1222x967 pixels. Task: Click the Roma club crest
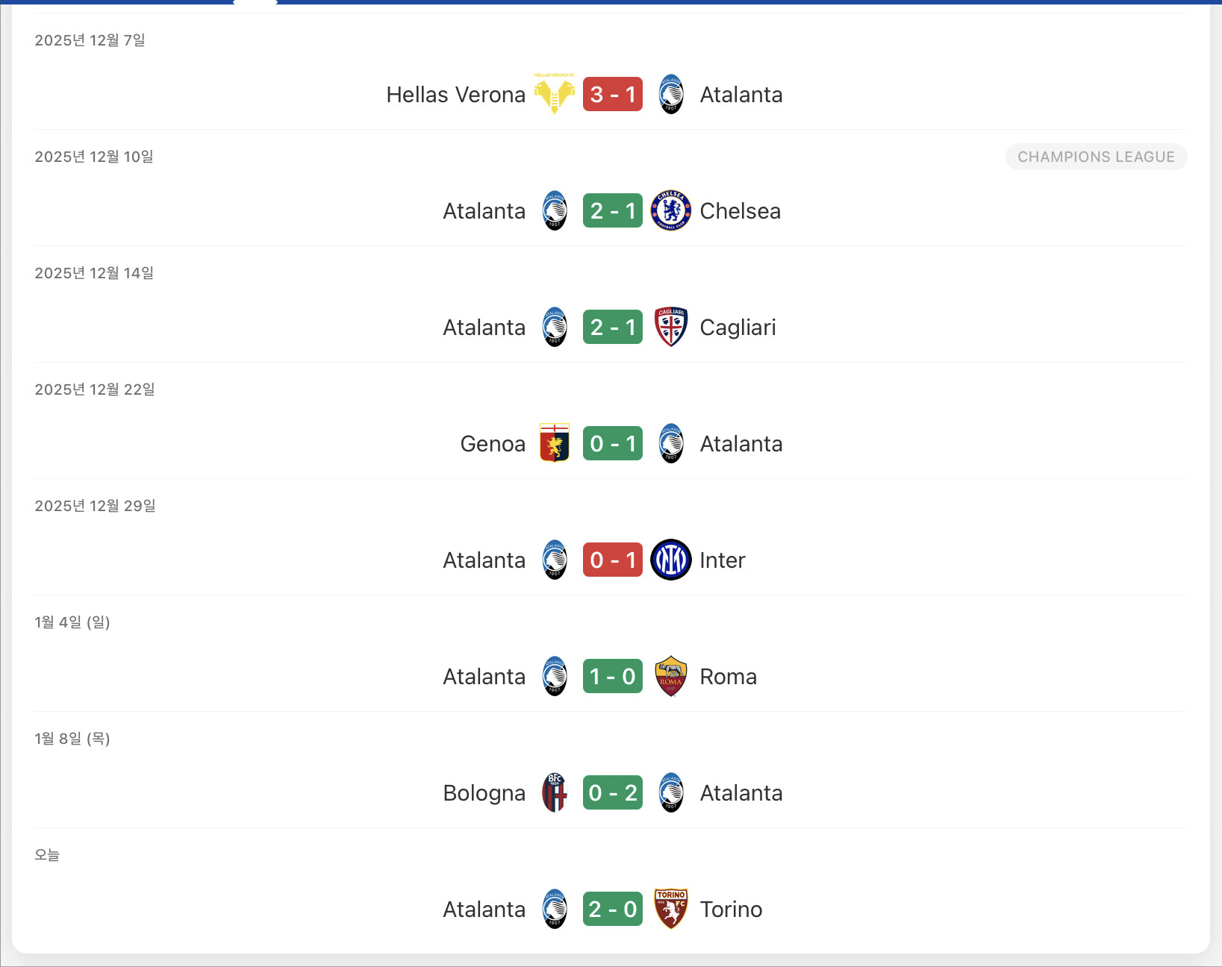670,676
